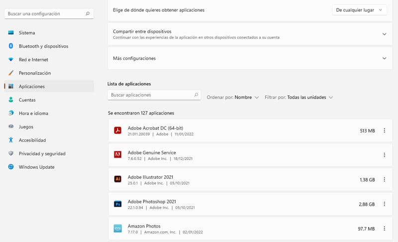The image size is (398, 242).
Task: Open the De cualquier lugar dropdown
Action: pos(359,10)
